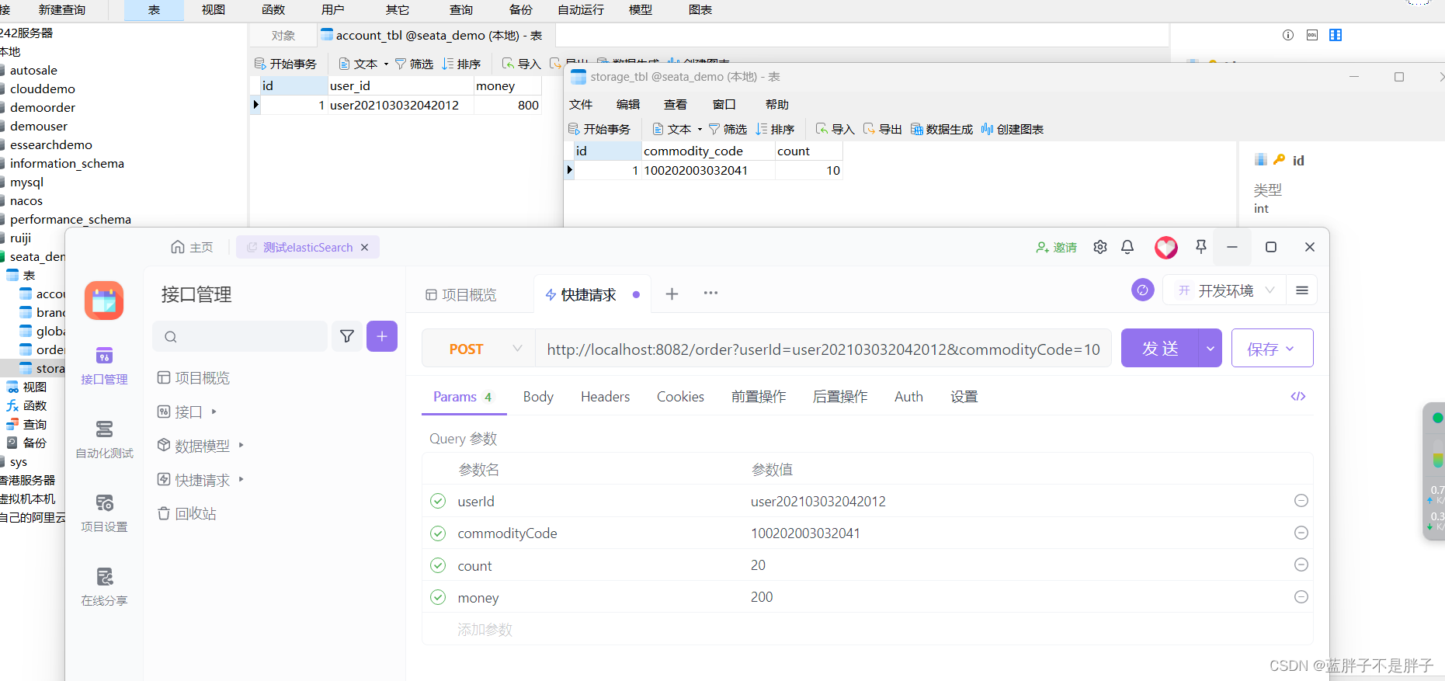The height and width of the screenshot is (681, 1445).
Task: Click the 接口管理 search box
Action: point(240,336)
